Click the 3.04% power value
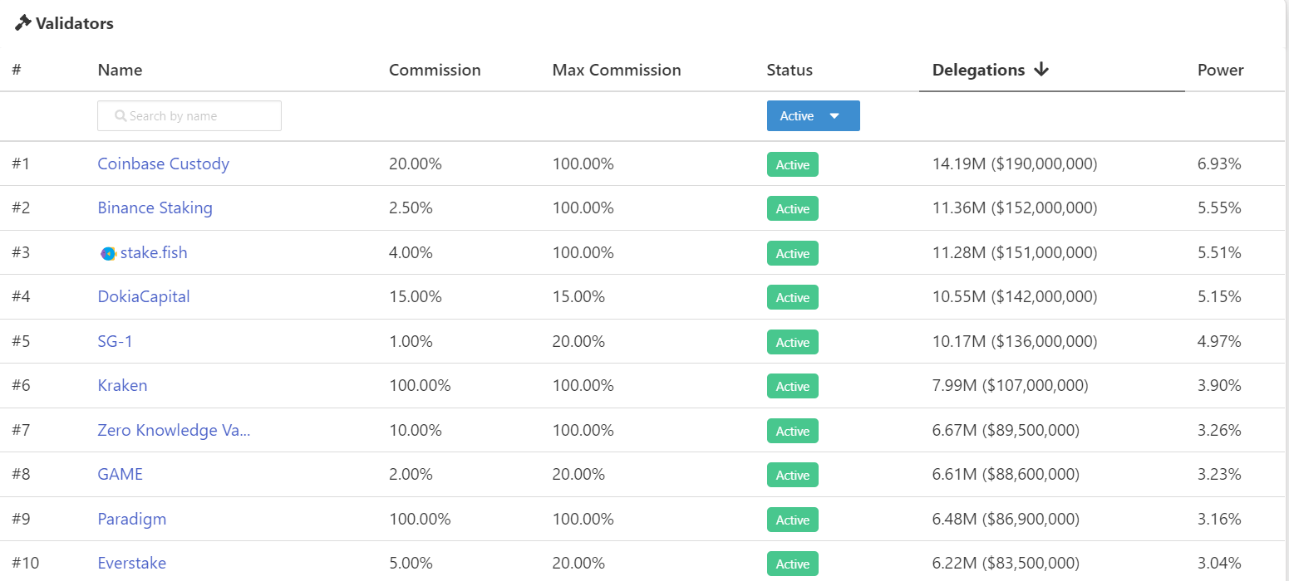The height and width of the screenshot is (581, 1289). tap(1219, 563)
